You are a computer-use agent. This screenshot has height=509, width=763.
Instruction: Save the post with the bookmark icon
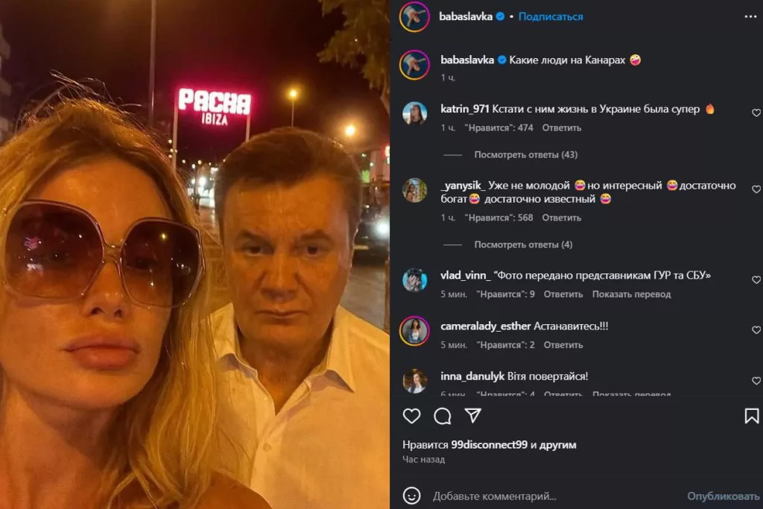tap(753, 416)
